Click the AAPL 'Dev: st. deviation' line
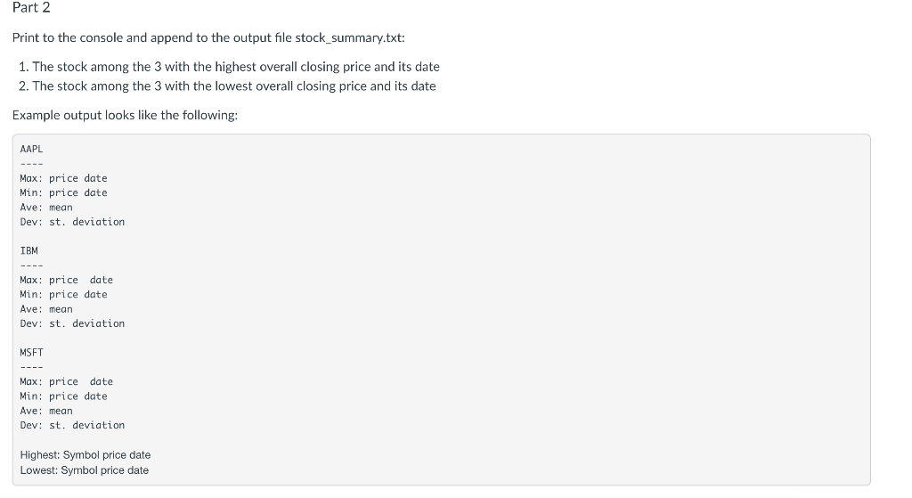 click(72, 222)
